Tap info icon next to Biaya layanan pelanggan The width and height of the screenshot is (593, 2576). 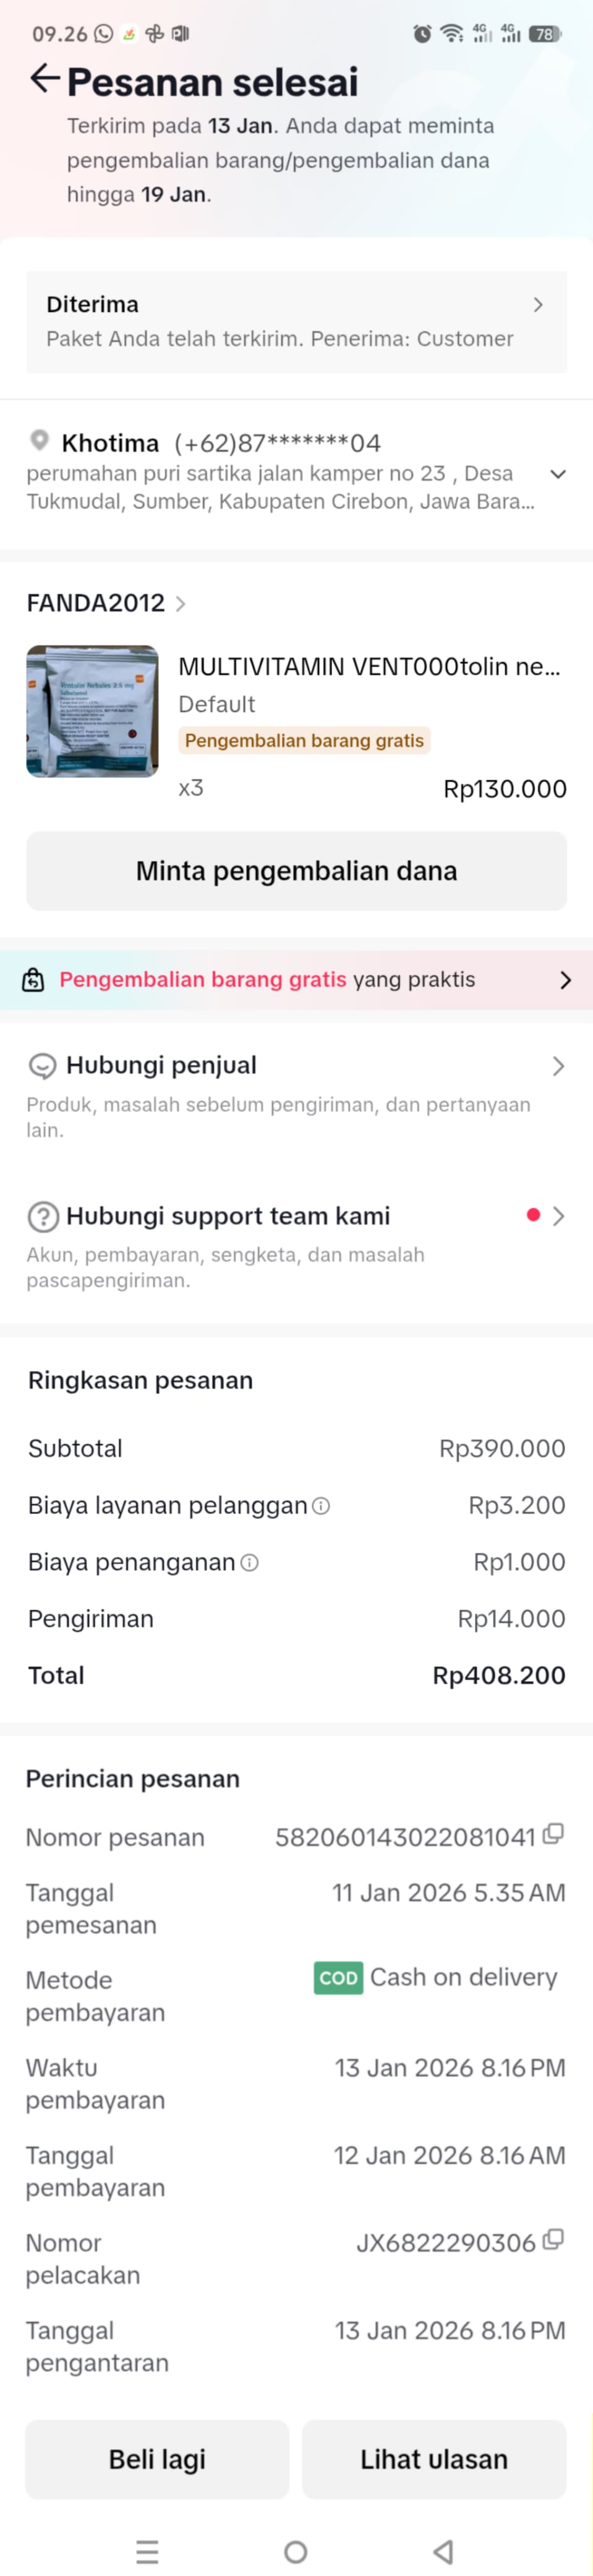coord(320,1506)
